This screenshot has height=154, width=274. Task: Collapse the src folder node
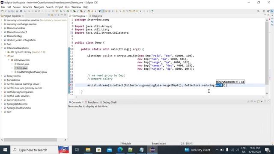[5, 56]
